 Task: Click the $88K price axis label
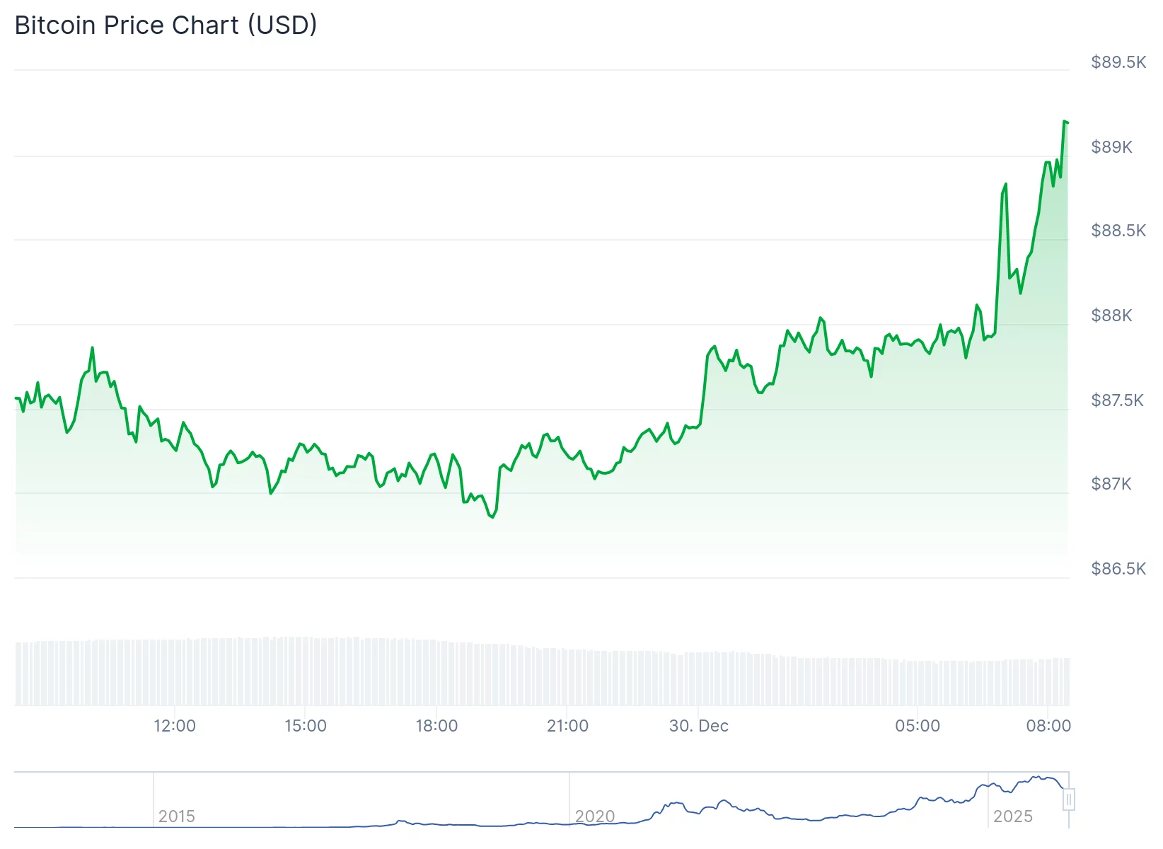click(x=1111, y=315)
